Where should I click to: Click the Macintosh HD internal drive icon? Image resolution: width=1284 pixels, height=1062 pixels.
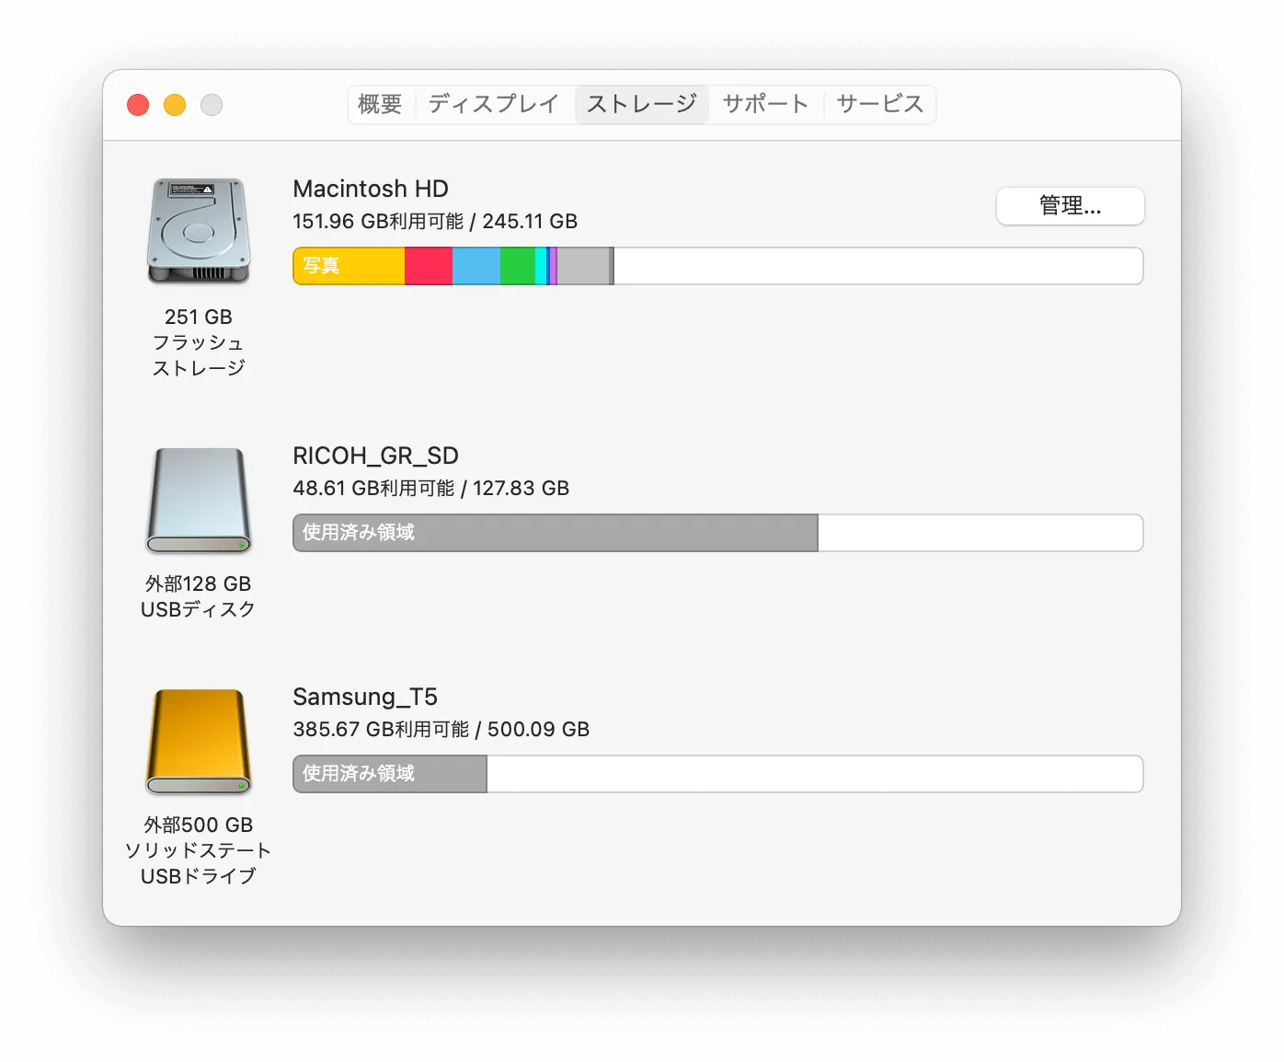point(199,231)
